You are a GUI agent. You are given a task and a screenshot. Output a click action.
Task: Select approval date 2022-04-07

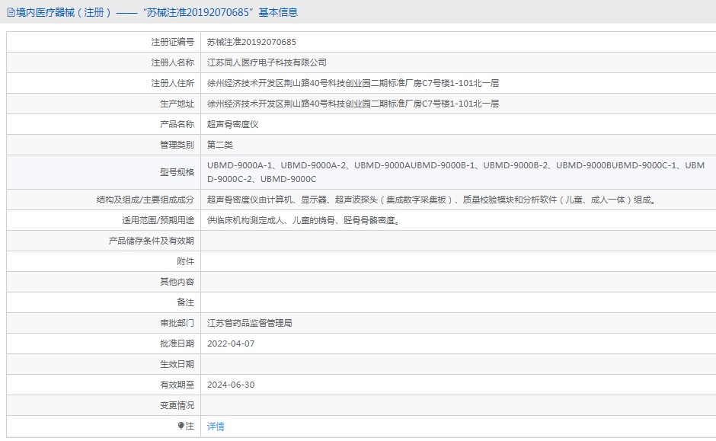[231, 344]
